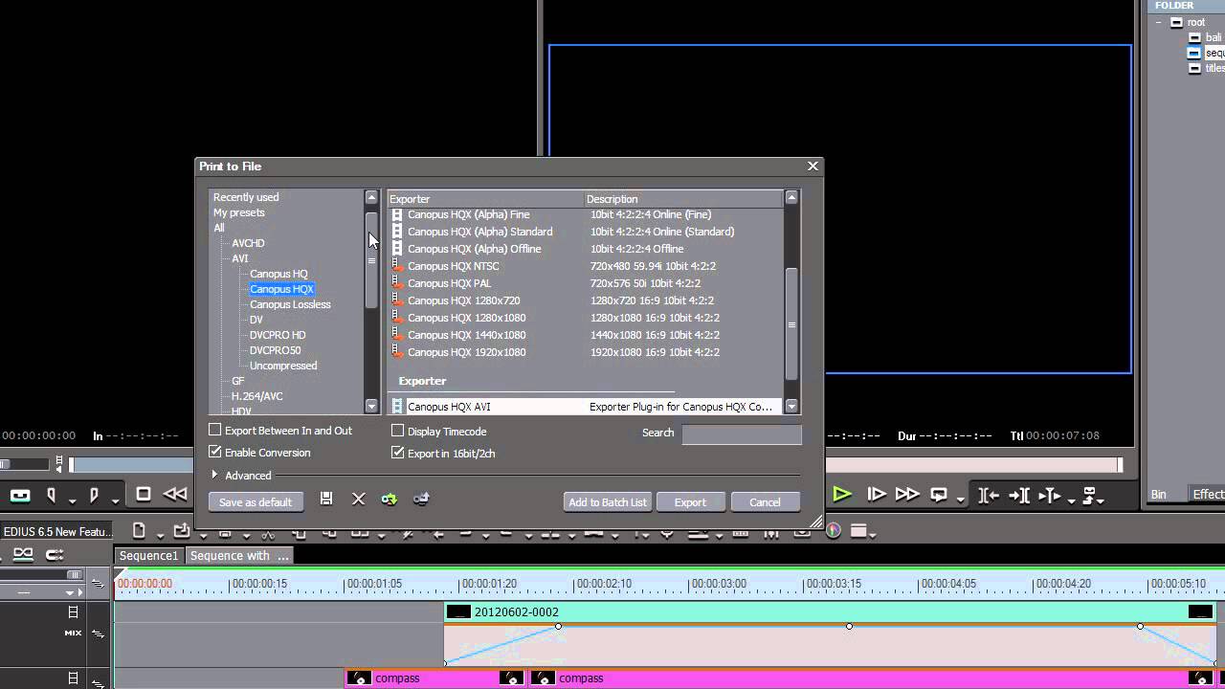Select Recently used category

point(246,197)
